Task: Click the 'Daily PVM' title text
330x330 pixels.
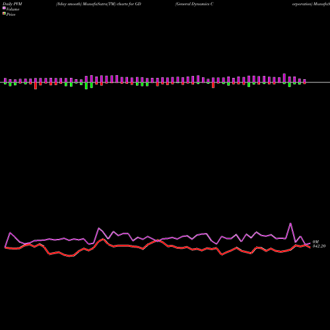Action: click(13, 4)
